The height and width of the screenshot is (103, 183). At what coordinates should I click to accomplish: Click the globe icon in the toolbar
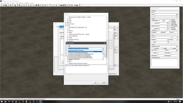(x=15, y=5)
